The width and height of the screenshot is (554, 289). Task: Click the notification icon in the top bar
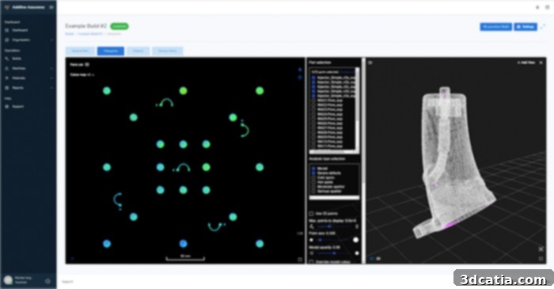coord(537,7)
